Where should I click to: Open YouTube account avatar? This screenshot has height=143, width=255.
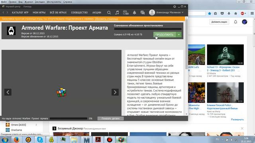click(244, 22)
